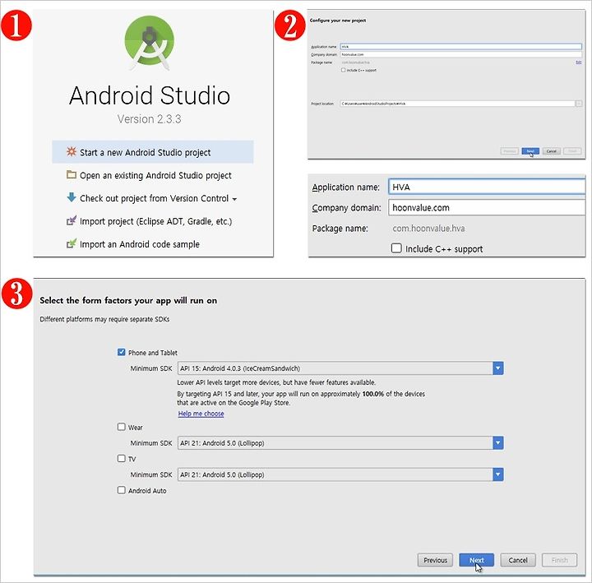Click Next in small Configure dialog
This screenshot has width=592, height=583.
[530, 151]
